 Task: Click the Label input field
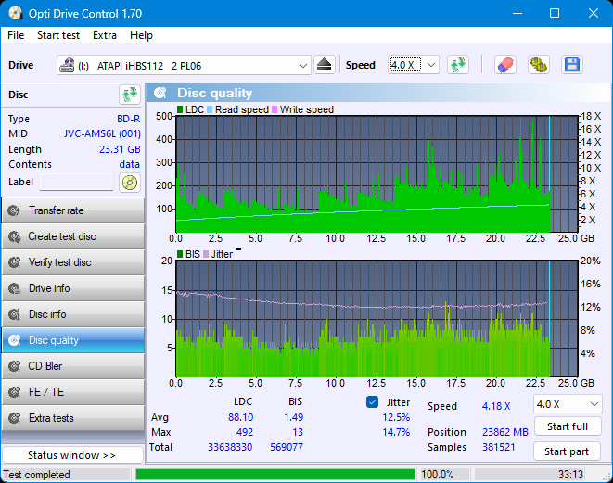pos(77,183)
